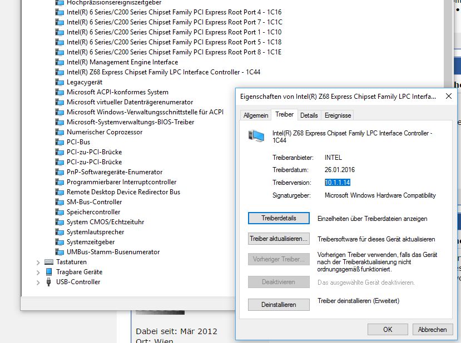Select Microsoft-Systemverwaltungs-BIOS-Treiber entry

point(130,122)
